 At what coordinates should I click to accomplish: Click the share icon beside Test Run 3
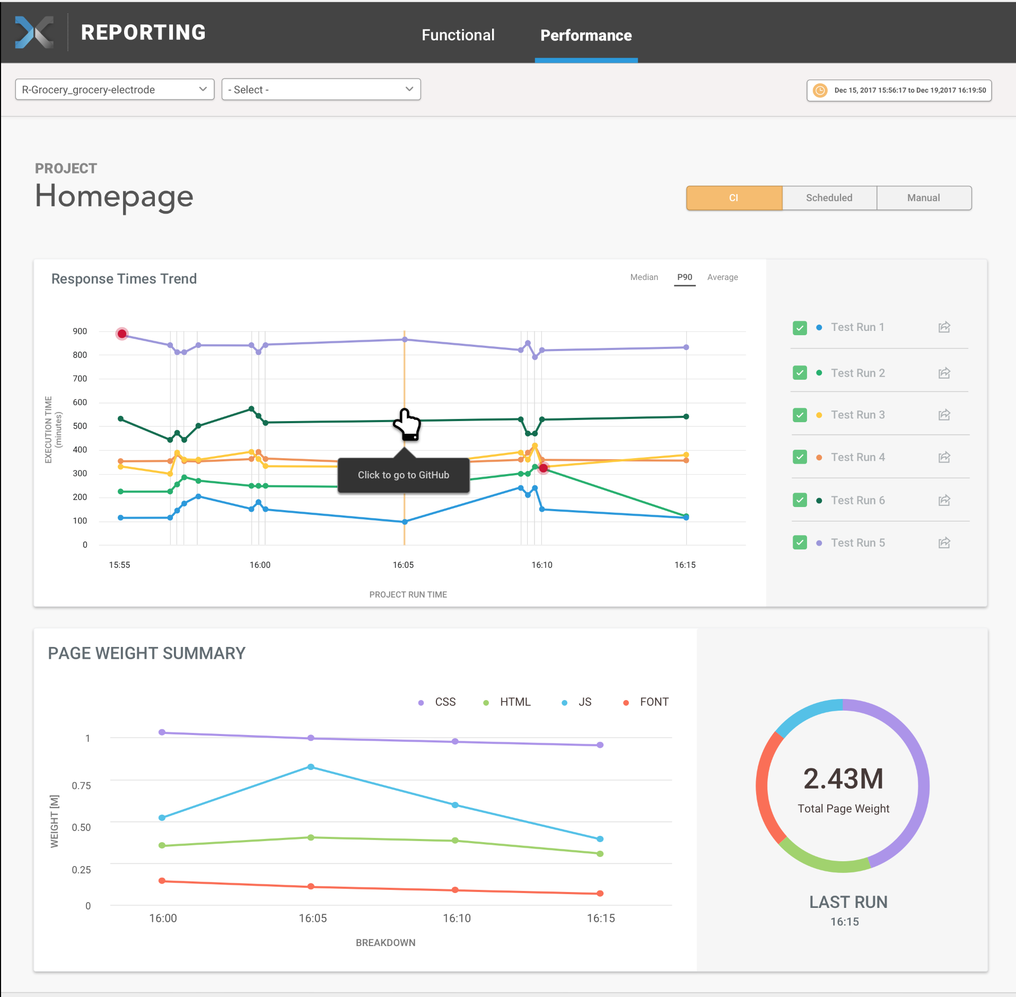click(944, 415)
